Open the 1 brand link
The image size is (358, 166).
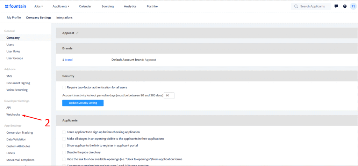67,60
